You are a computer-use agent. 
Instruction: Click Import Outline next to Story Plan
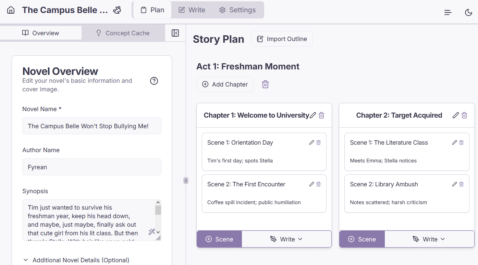(282, 39)
